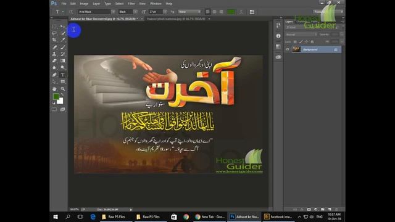The width and height of the screenshot is (395, 222).
Task: Select the Eyedropper tool
Action: coord(63,39)
